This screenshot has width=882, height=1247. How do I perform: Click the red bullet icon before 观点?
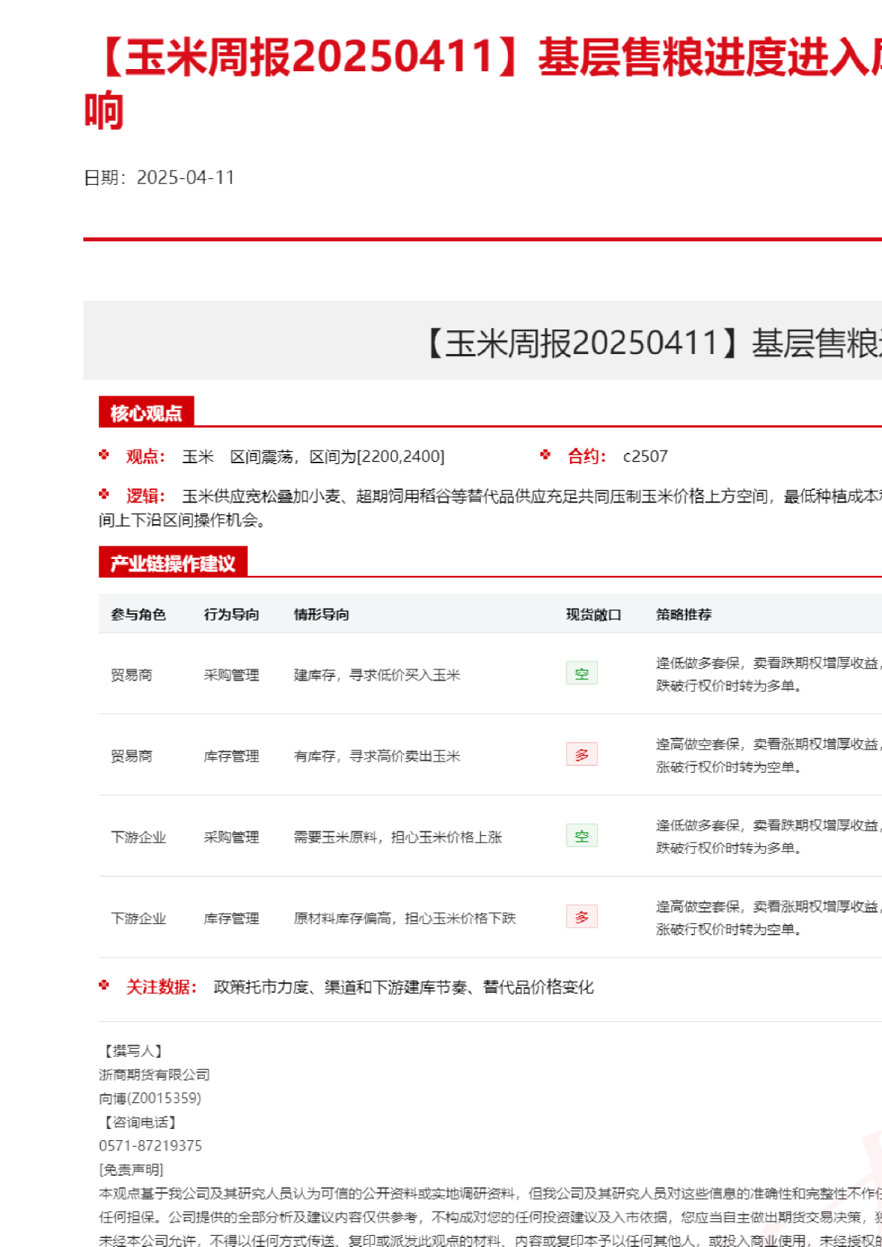click(104, 455)
